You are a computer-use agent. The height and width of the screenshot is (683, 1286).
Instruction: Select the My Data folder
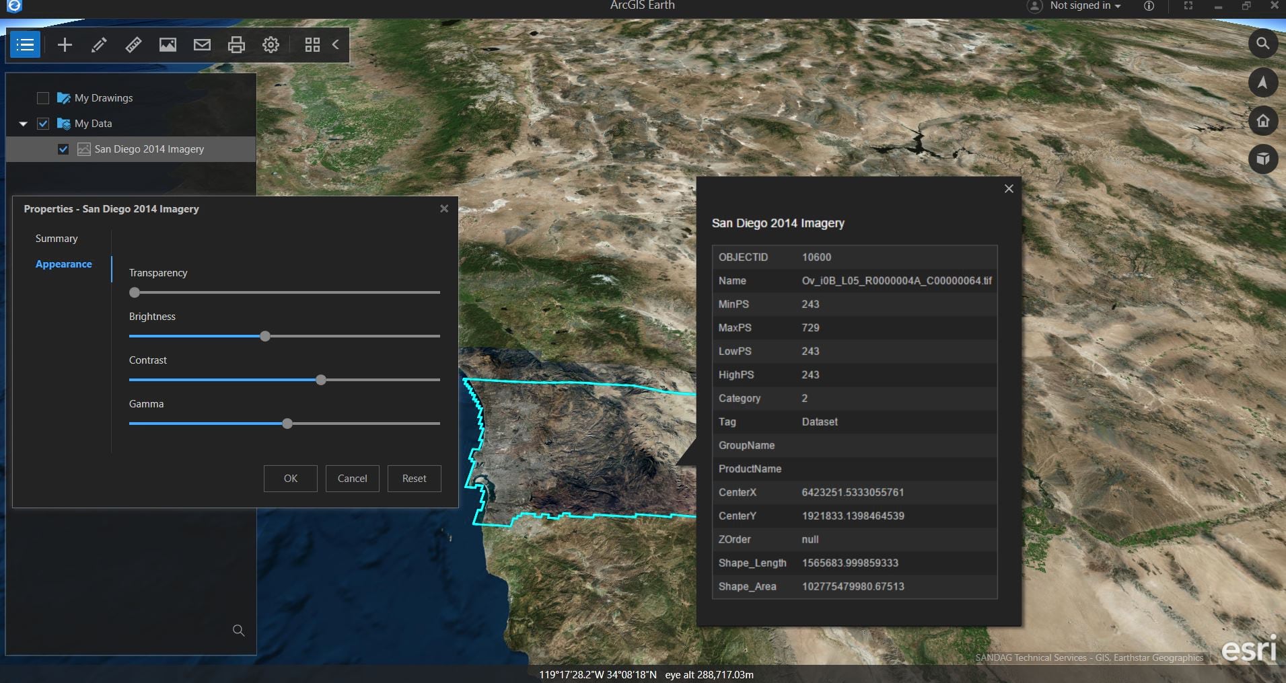pos(85,124)
